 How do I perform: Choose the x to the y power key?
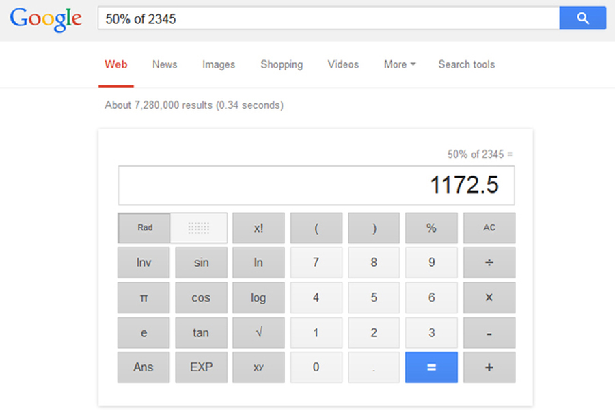[x=258, y=367]
